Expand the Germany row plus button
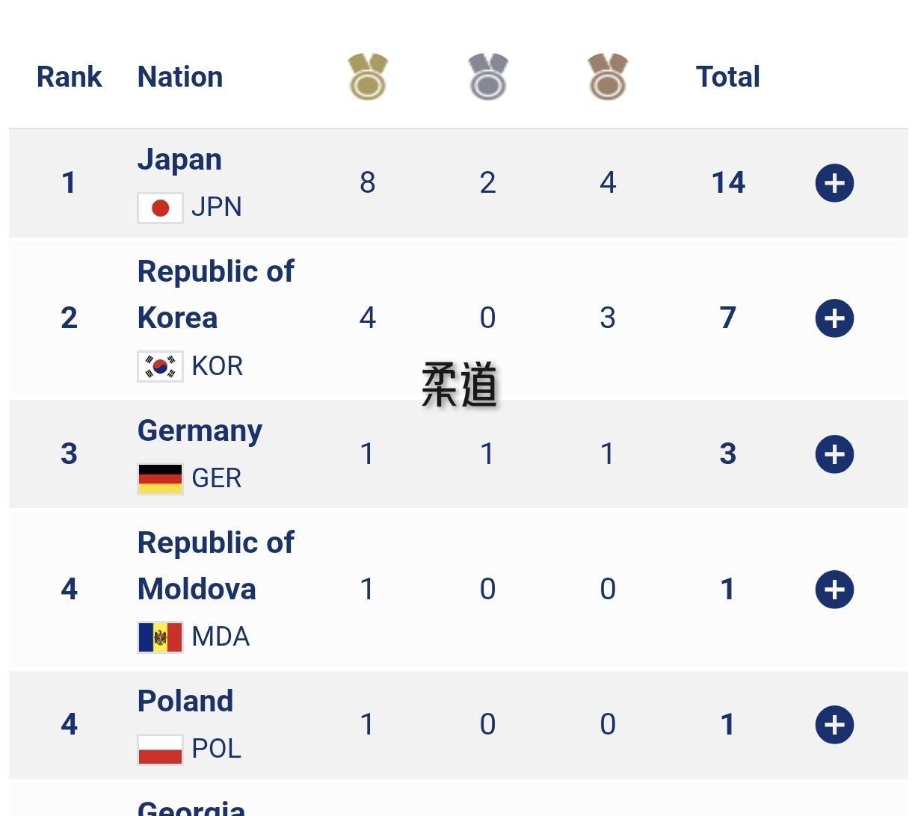The image size is (915, 816). coord(834,454)
